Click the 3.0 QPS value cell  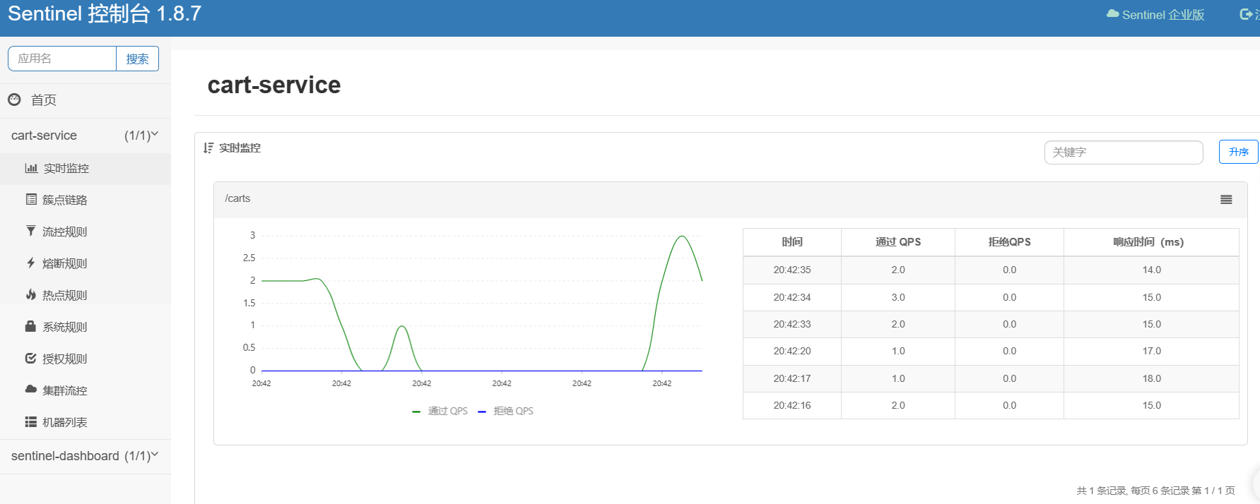click(898, 297)
